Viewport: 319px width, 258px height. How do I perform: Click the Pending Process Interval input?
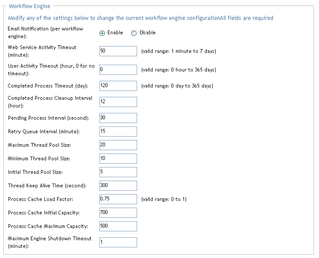click(118, 118)
